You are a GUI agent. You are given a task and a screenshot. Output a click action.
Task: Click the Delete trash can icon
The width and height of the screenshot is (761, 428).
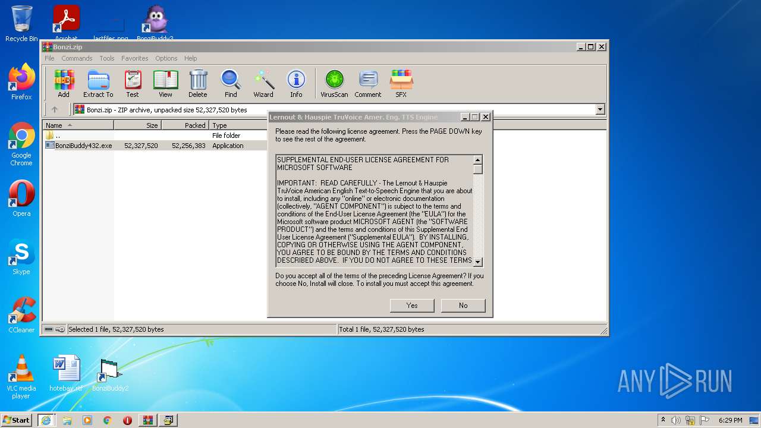[198, 83]
